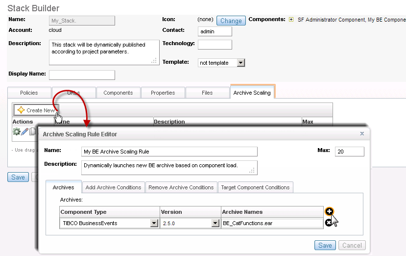
Task: Click the rule Description text area
Action: (x=169, y=168)
